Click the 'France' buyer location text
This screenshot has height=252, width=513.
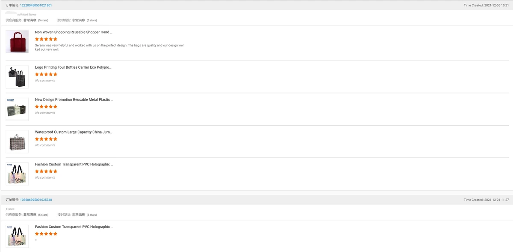tap(10, 209)
